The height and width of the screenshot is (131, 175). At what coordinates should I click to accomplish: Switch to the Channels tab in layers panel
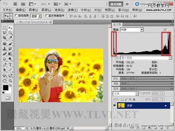point(124,89)
